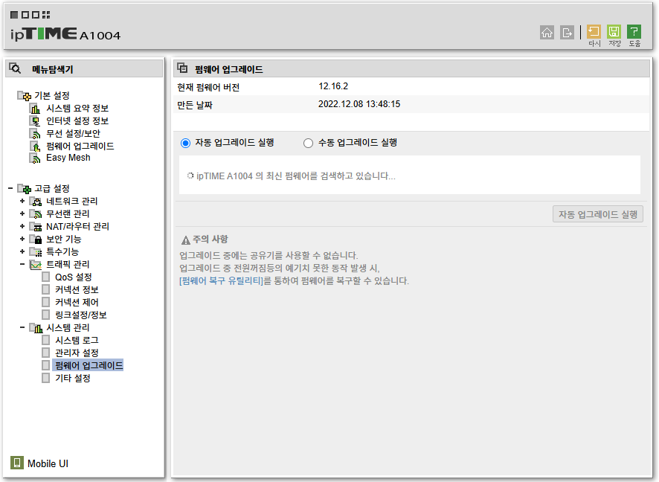Select 수동 업그레이드 실행 radio button

pyautogui.click(x=308, y=144)
